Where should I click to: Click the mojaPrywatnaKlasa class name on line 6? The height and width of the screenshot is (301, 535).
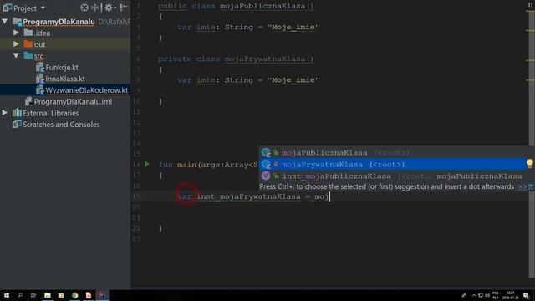pos(265,59)
